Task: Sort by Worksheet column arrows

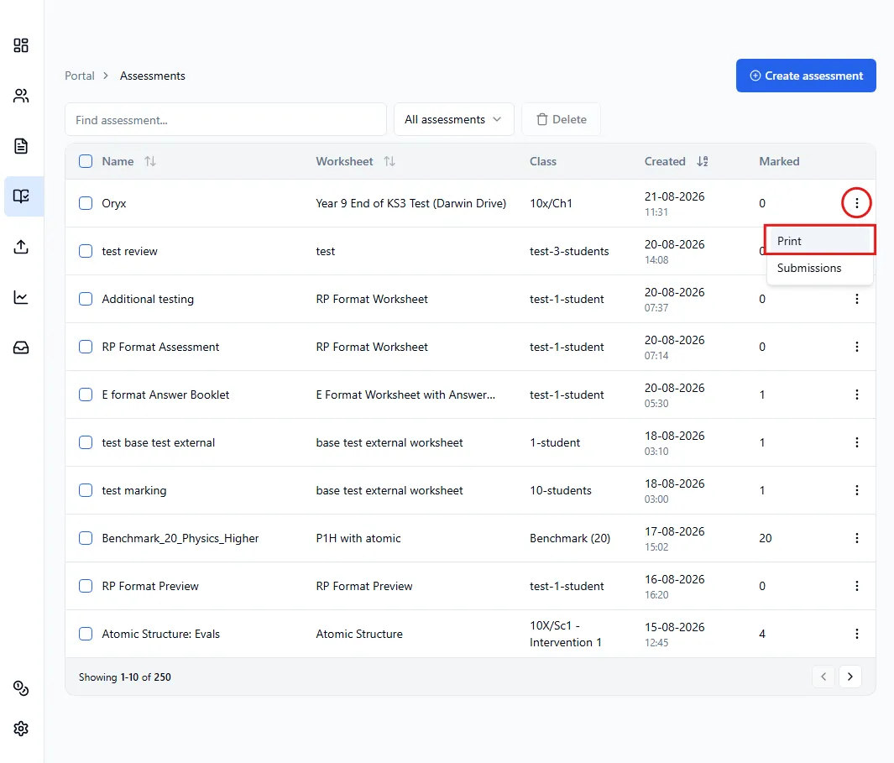Action: [389, 161]
